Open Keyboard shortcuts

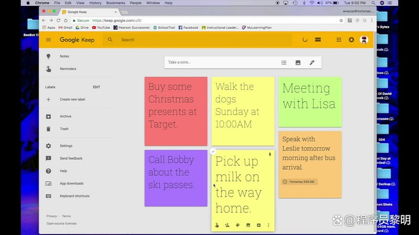coord(74,196)
